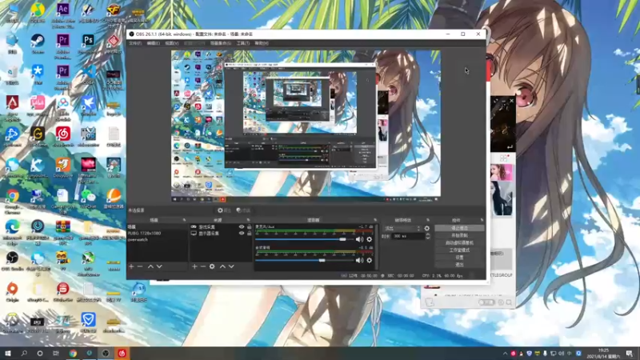The width and height of the screenshot is (640, 360).
Task: Toggle visibility eye for 游戏采集 source
Action: [x=242, y=227]
